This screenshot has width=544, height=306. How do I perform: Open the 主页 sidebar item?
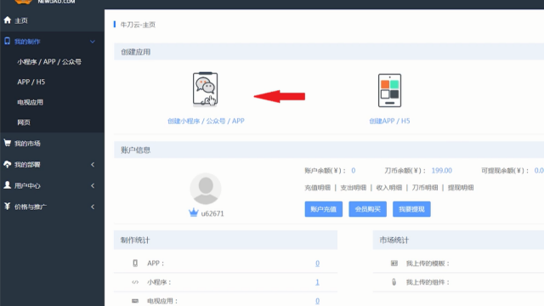point(52,20)
